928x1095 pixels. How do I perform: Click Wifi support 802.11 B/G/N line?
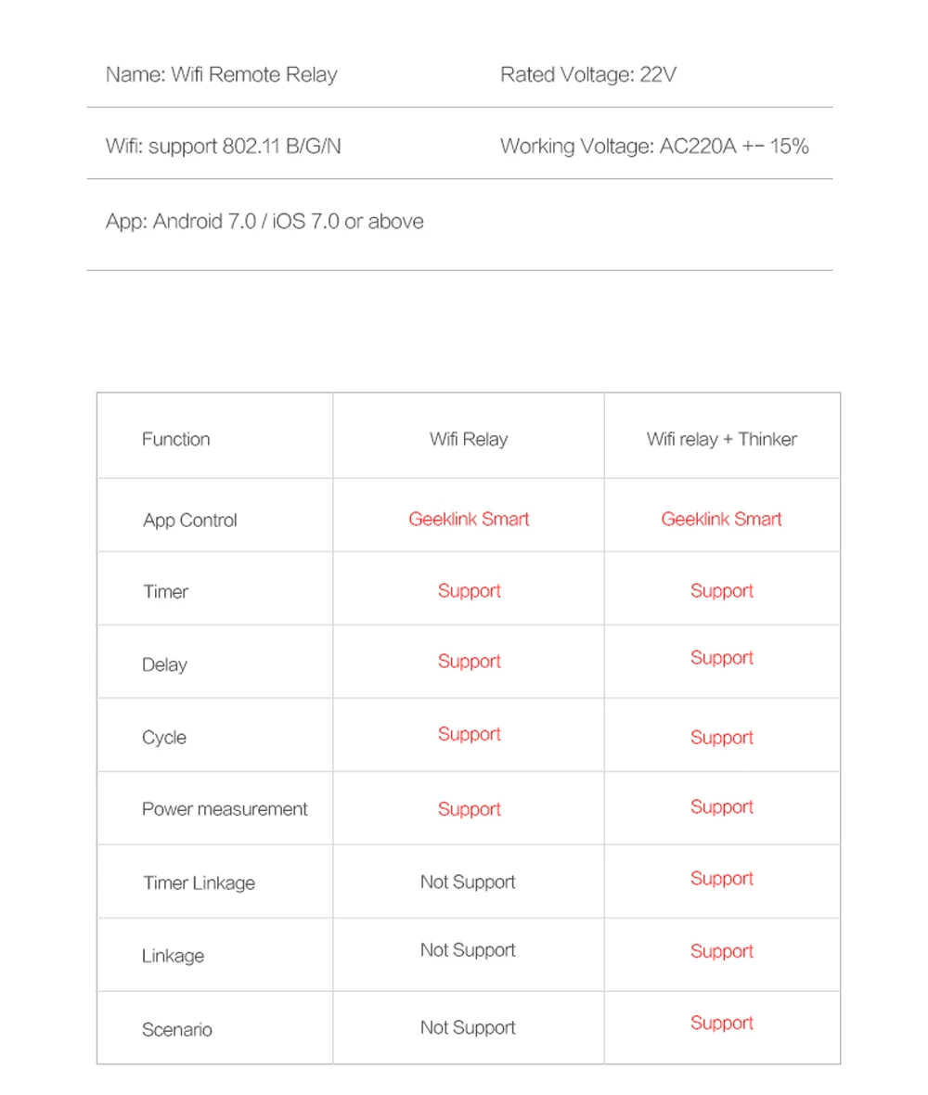224,147
